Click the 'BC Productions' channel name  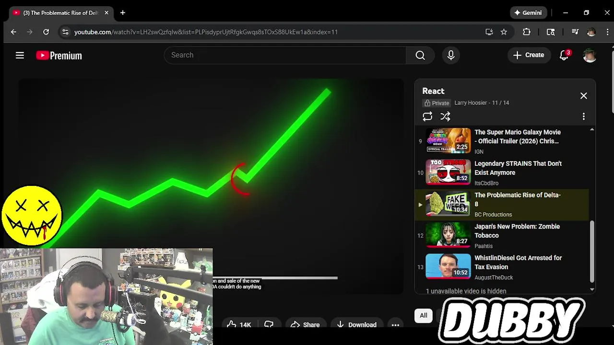[493, 215]
